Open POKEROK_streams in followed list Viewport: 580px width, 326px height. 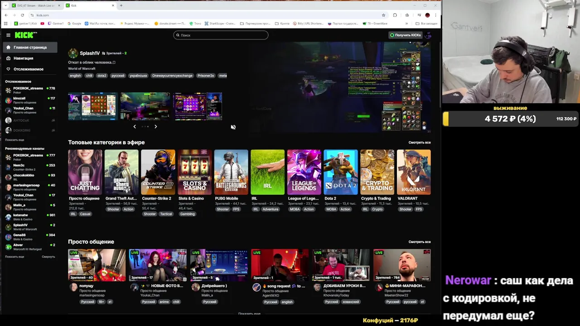(29, 90)
